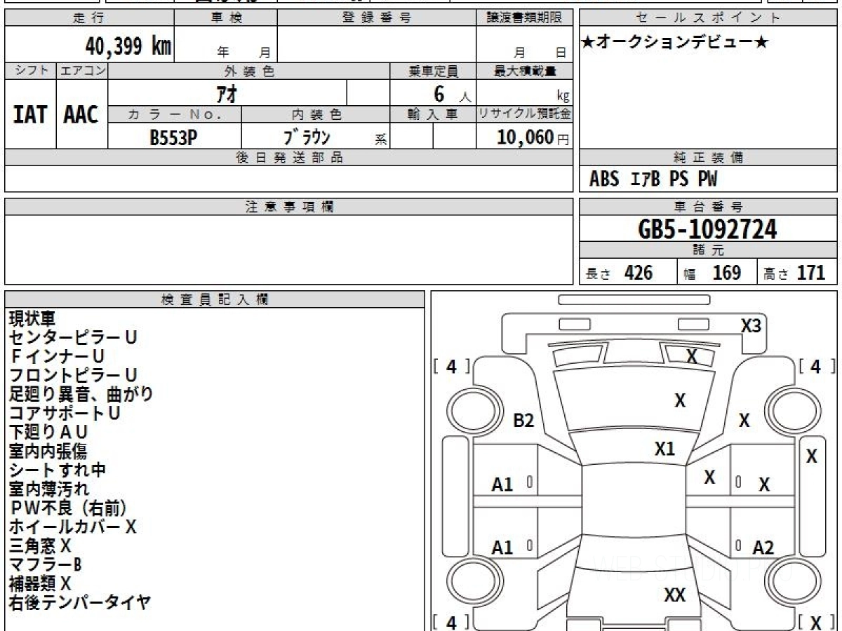Select the 最大積載量 header
This screenshot has height=631, width=842.
(525, 71)
